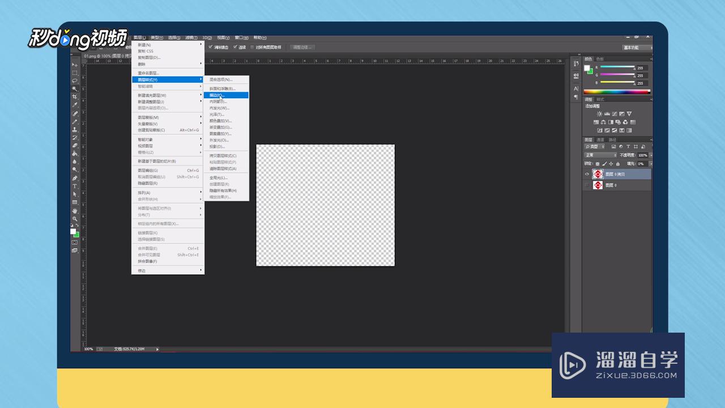
Task: Choose 投影(D) in the submenu
Action: click(226, 146)
